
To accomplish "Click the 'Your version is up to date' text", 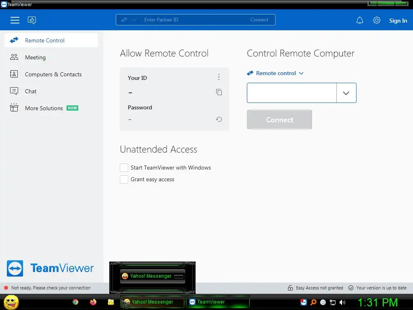I will pyautogui.click(x=381, y=288).
